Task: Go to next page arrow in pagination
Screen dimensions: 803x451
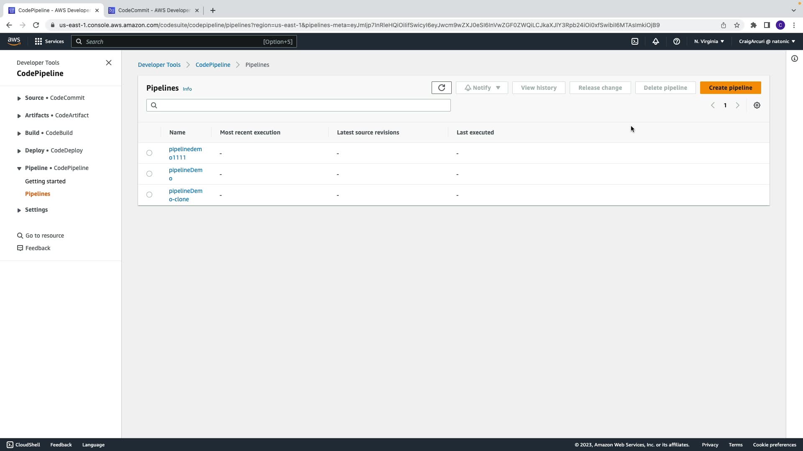Action: [737, 105]
